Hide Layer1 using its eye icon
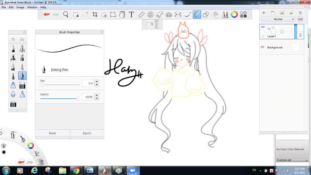This screenshot has height=175, width=311. click(263, 27)
